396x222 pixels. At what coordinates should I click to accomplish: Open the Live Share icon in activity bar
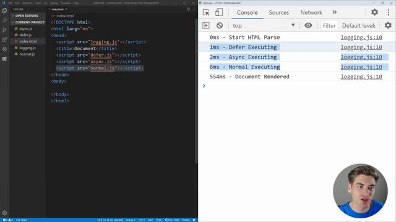click(x=4, y=59)
